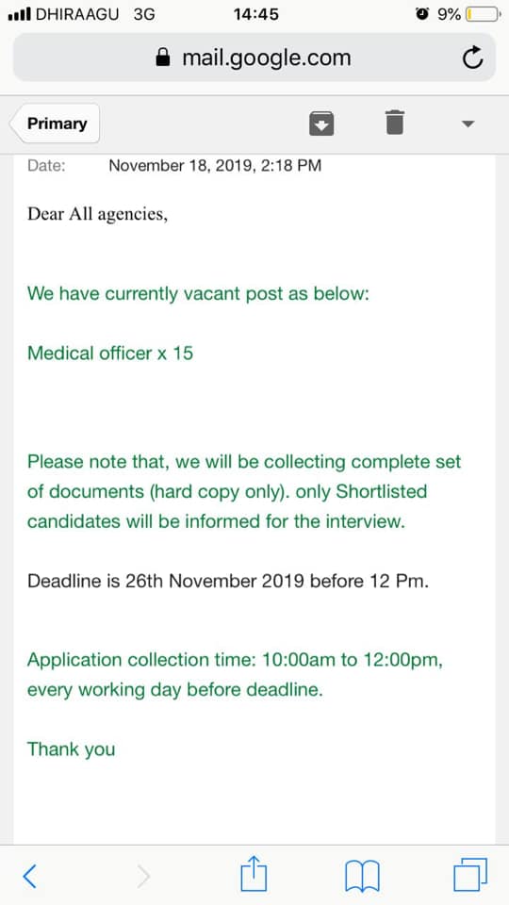This screenshot has width=509, height=905.
Task: Tap the alarm clock status icon
Action: pos(422,14)
